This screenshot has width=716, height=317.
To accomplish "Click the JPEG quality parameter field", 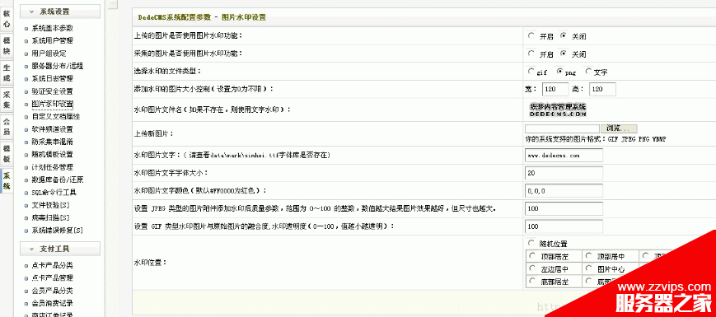I will click(x=564, y=208).
